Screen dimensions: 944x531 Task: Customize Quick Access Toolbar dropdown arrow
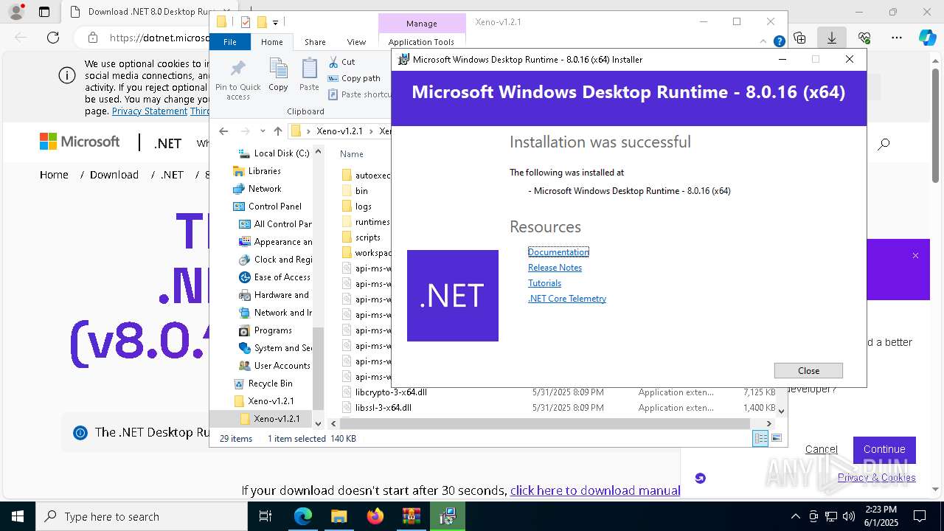275,23
